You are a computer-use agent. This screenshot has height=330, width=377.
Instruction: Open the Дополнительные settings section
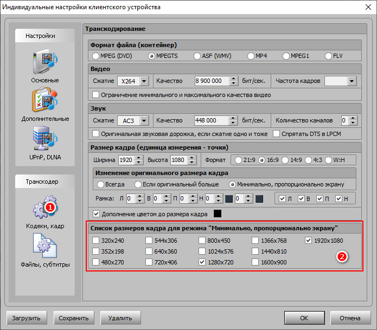tap(45, 105)
